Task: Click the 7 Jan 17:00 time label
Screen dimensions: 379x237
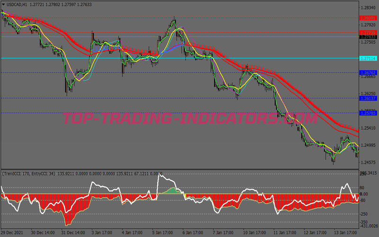Action: tap(223, 233)
